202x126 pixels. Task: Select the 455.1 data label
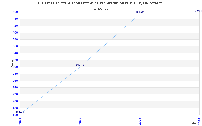(x=198, y=11)
